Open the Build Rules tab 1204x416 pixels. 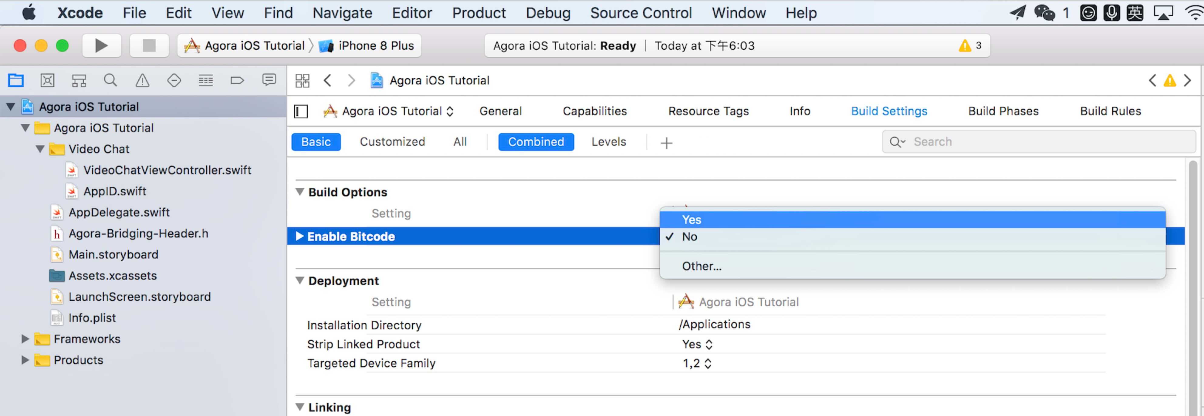pos(1111,111)
